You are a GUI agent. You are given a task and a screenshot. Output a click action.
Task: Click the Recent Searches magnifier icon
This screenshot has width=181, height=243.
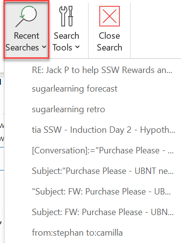point(26,16)
